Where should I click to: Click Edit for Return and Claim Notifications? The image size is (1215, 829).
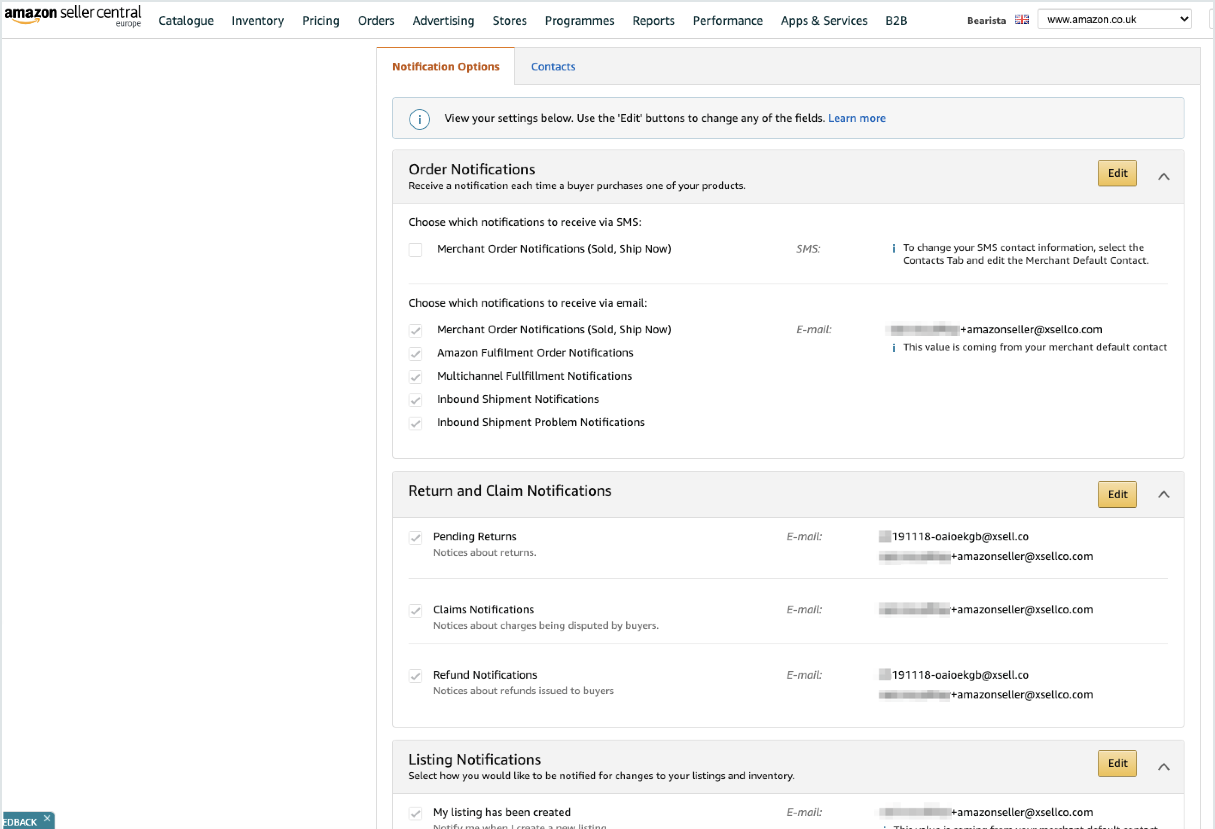coord(1117,494)
